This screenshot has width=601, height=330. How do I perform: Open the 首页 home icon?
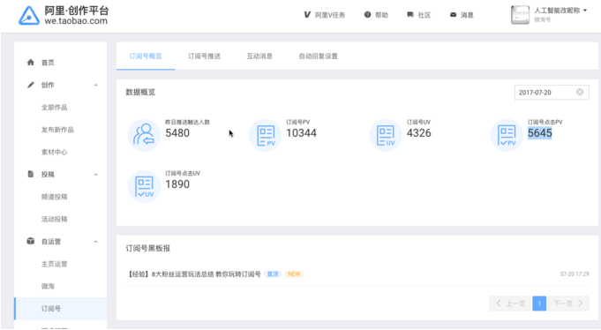pyautogui.click(x=31, y=63)
